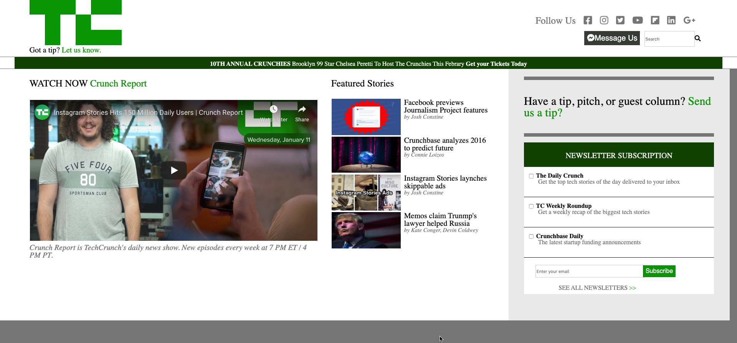The height and width of the screenshot is (343, 737).
Task: Open the Crunch Report link
Action: coord(118,83)
